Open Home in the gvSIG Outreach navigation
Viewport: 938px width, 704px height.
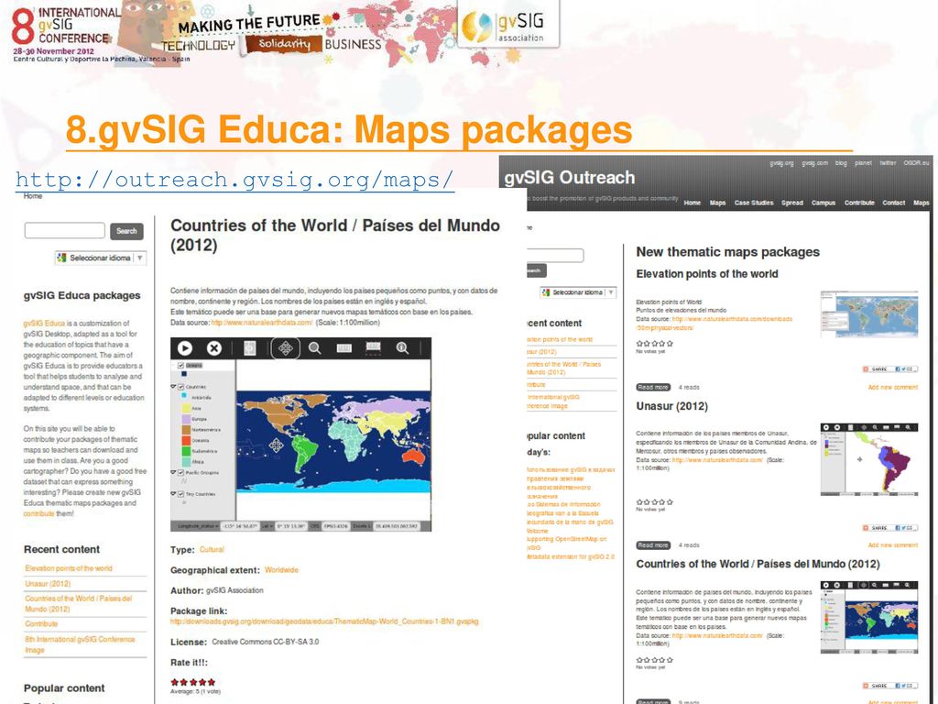[693, 203]
